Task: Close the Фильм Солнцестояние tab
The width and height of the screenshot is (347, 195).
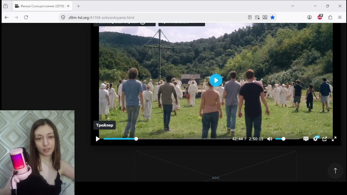Action: 68,6
